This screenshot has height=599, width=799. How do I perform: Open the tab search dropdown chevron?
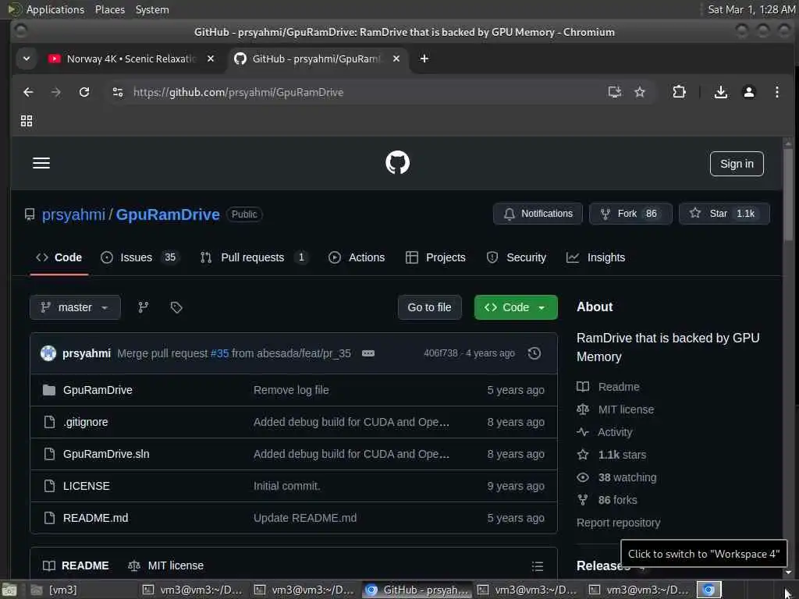[27, 58]
